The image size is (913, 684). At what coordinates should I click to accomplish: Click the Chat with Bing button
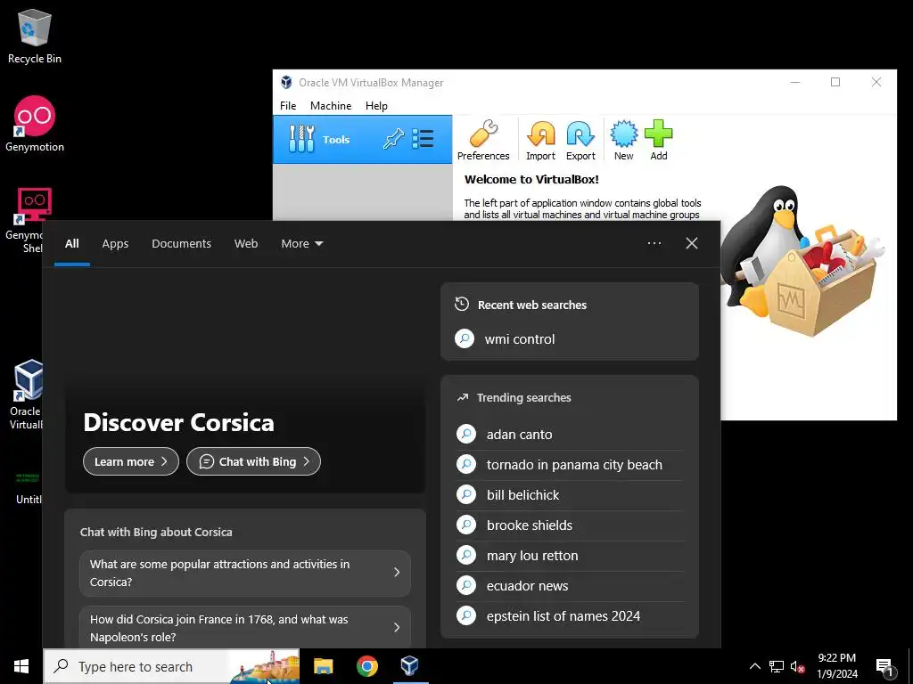253,461
